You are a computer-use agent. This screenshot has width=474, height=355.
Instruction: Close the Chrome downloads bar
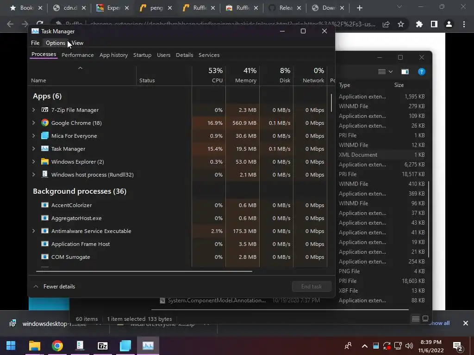(x=466, y=323)
